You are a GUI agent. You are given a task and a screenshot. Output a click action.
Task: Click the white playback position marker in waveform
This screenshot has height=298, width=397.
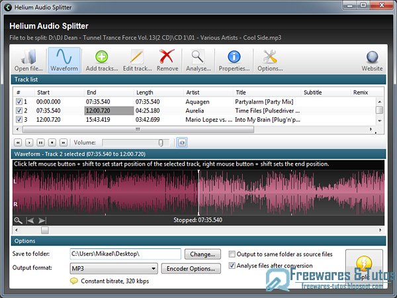tap(198, 193)
